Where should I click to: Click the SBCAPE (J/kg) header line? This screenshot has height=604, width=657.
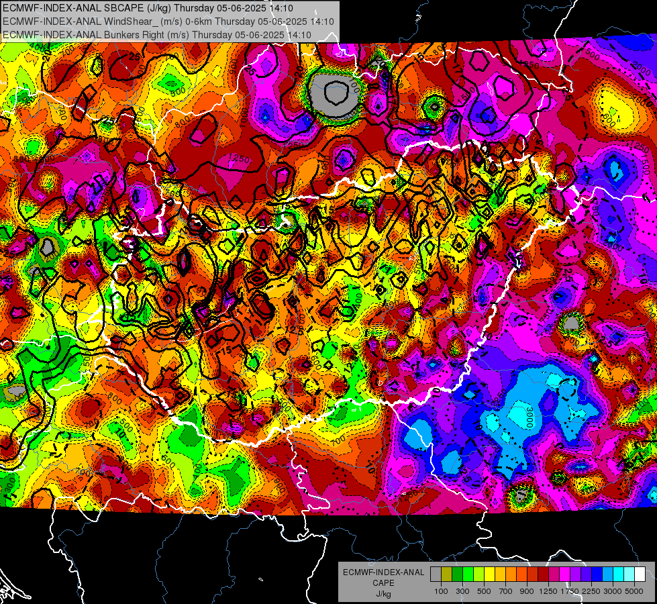[148, 8]
